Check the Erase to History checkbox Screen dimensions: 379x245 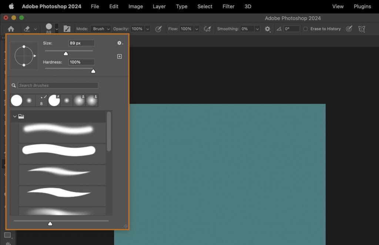305,28
